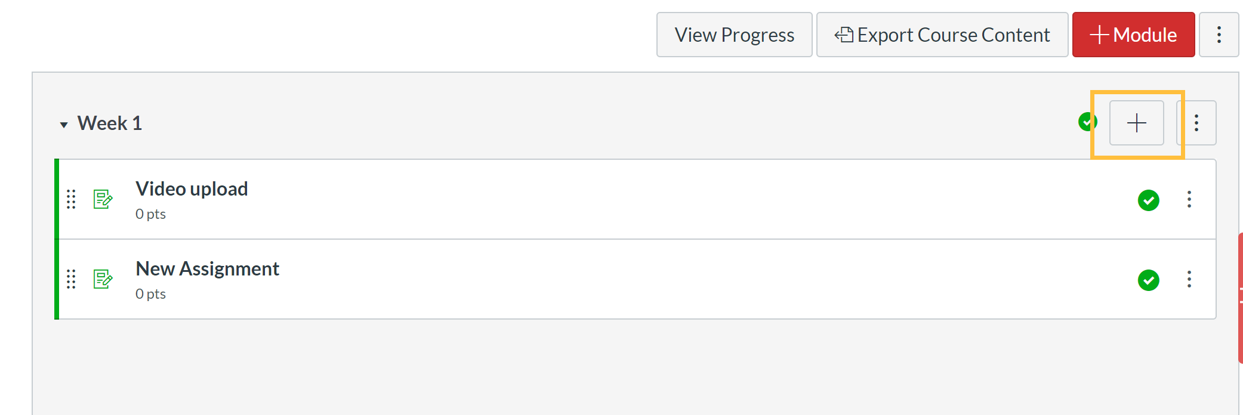
Task: Click the Week 1 module title
Action: (110, 123)
